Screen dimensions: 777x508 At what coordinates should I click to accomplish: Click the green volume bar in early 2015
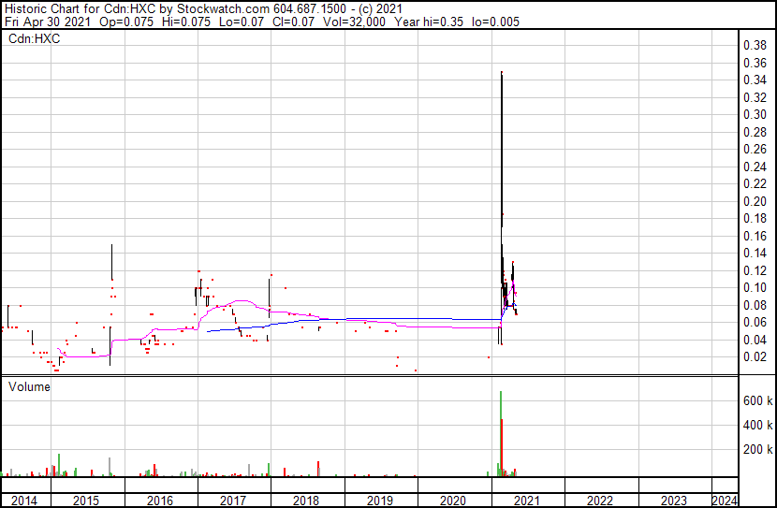[59, 465]
